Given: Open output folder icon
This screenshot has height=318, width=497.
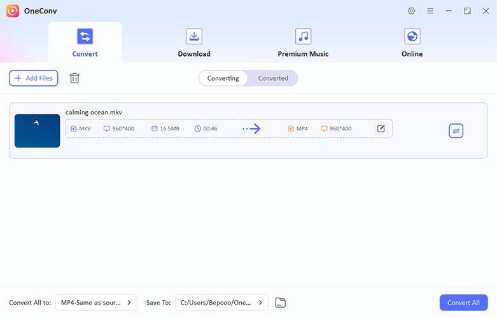Looking at the screenshot, I should click(280, 303).
